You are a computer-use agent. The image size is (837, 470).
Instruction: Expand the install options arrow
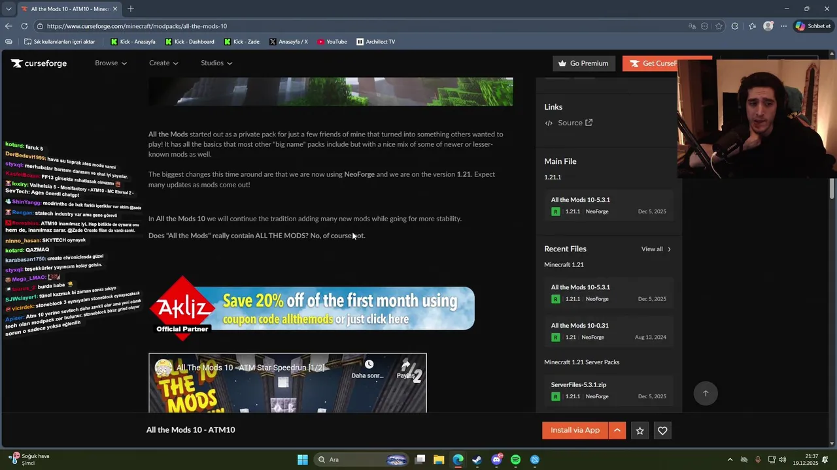coord(617,430)
